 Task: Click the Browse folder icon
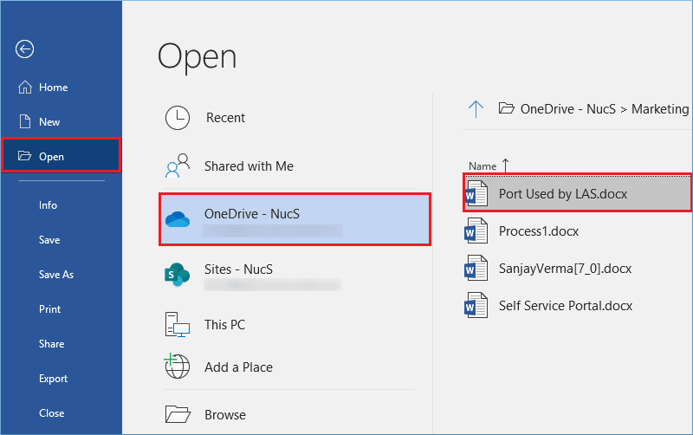pyautogui.click(x=178, y=414)
